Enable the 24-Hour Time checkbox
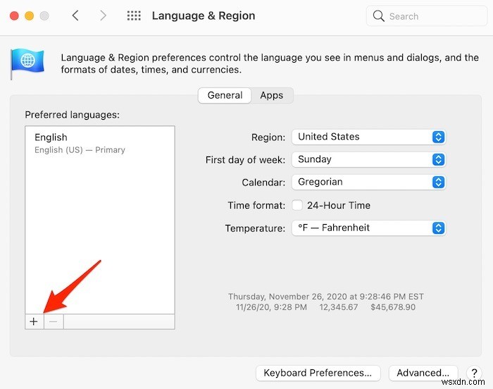The width and height of the screenshot is (493, 389). click(297, 205)
